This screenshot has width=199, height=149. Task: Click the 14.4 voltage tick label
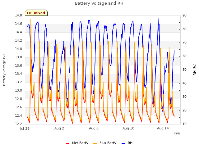(18, 32)
